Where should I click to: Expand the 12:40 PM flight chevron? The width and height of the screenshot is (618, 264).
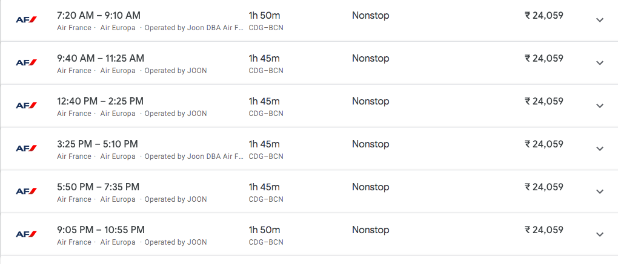click(x=600, y=106)
